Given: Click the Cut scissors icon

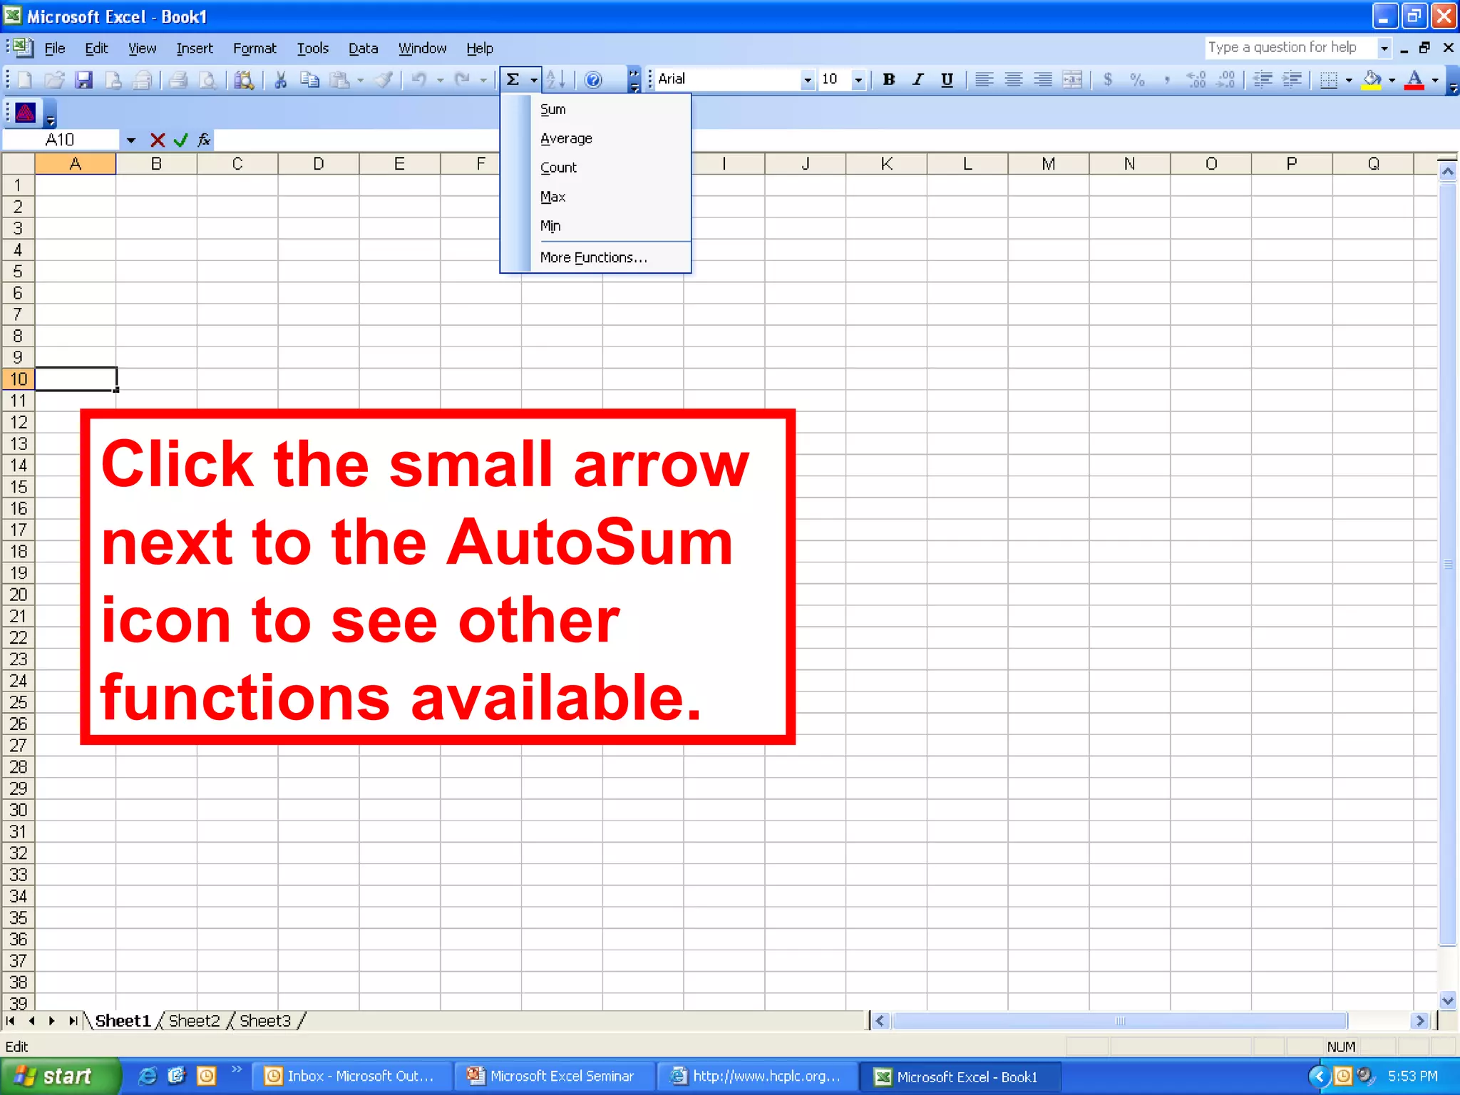Looking at the screenshot, I should (x=280, y=80).
